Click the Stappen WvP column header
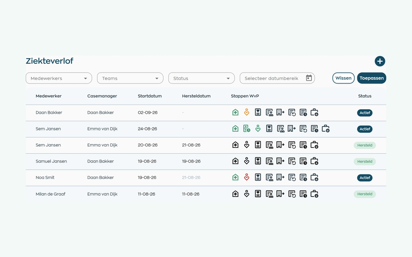The height and width of the screenshot is (257, 412). point(245,96)
